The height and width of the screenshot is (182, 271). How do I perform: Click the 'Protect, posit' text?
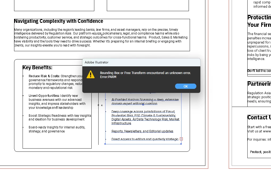(x=260, y=152)
